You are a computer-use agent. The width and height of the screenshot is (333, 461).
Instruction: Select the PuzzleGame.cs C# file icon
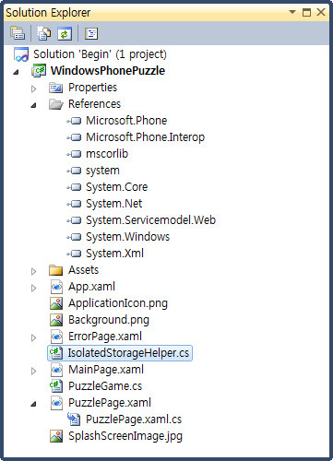click(56, 386)
